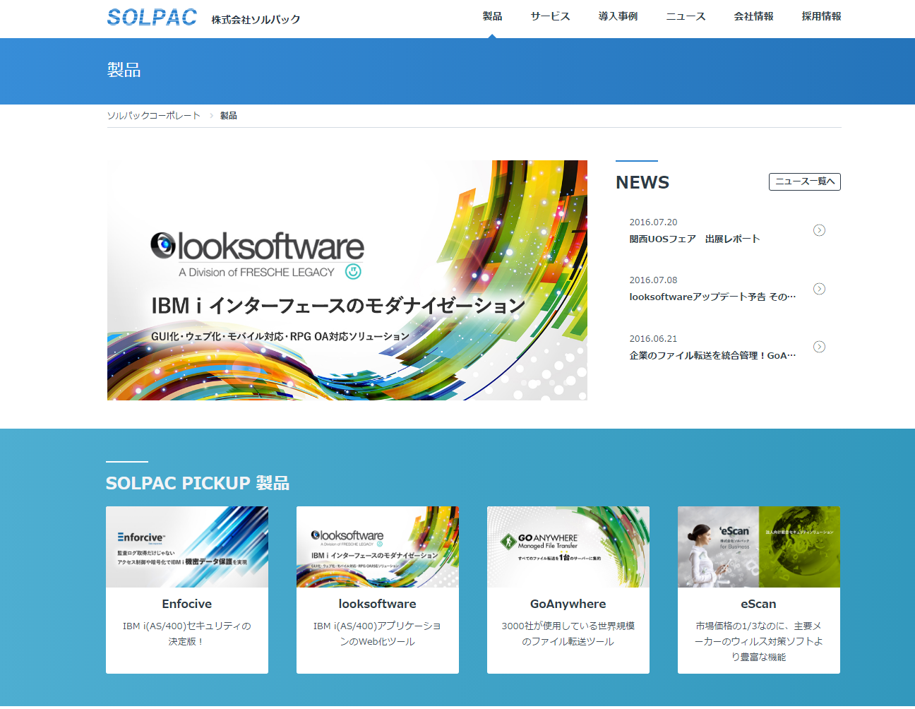Click the looksoftware product card image

click(378, 547)
